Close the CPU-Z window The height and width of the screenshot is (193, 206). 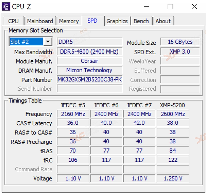(194, 7)
